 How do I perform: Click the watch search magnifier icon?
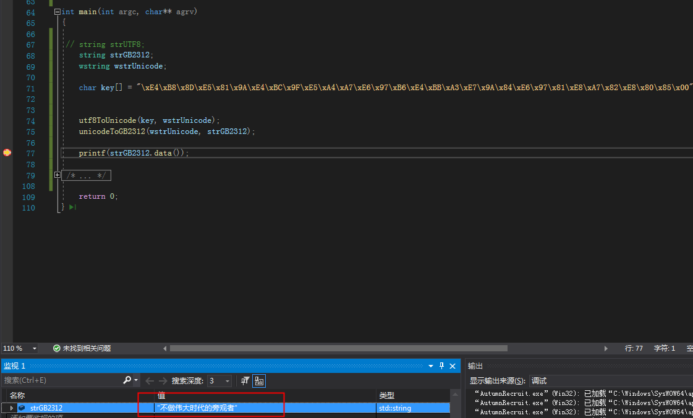(x=127, y=380)
